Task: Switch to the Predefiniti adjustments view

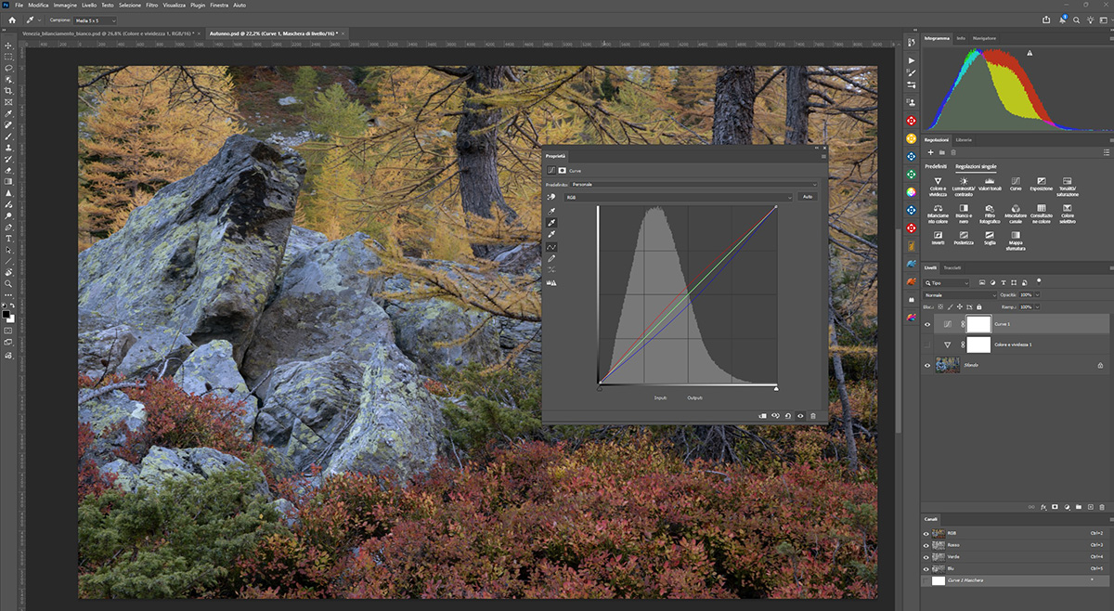Action: click(935, 165)
